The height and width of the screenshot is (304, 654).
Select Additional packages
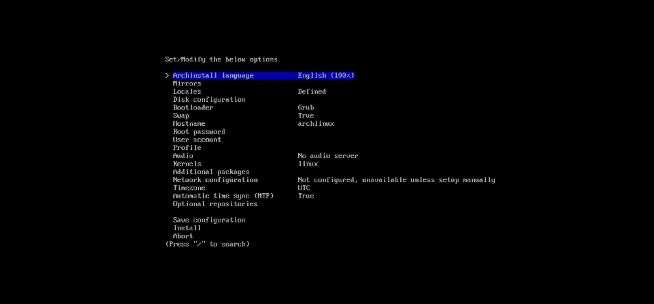pyautogui.click(x=211, y=172)
